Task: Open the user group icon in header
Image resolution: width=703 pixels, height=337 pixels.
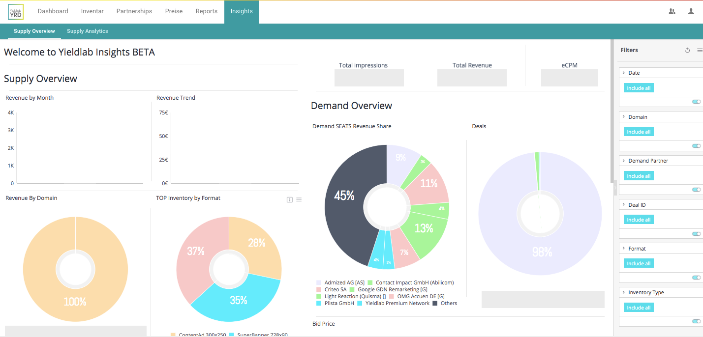Action: (672, 11)
